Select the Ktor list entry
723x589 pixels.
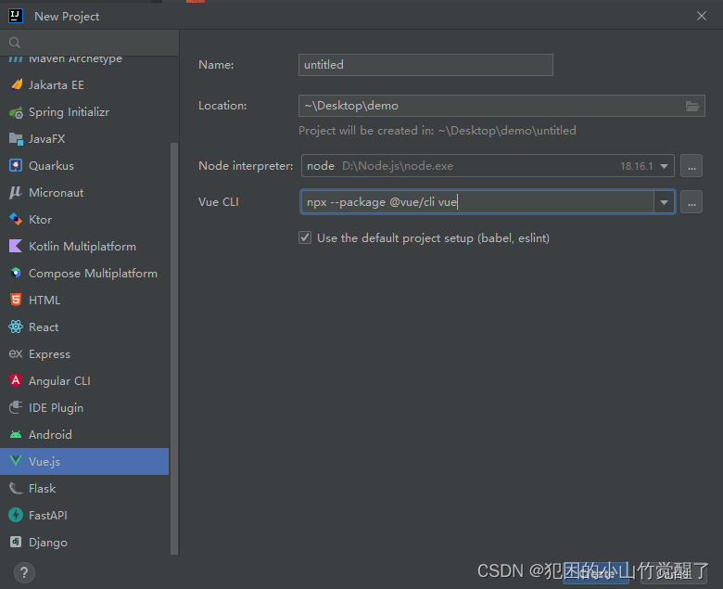[85, 220]
